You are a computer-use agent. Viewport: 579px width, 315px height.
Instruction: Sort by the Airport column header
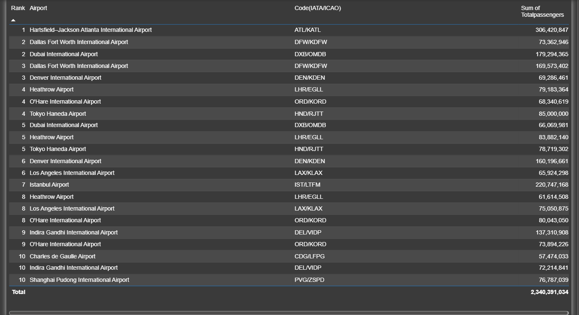pos(38,8)
